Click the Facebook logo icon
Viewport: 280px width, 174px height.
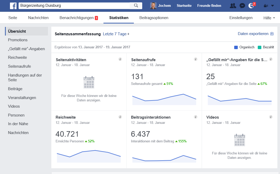coord(13,6)
